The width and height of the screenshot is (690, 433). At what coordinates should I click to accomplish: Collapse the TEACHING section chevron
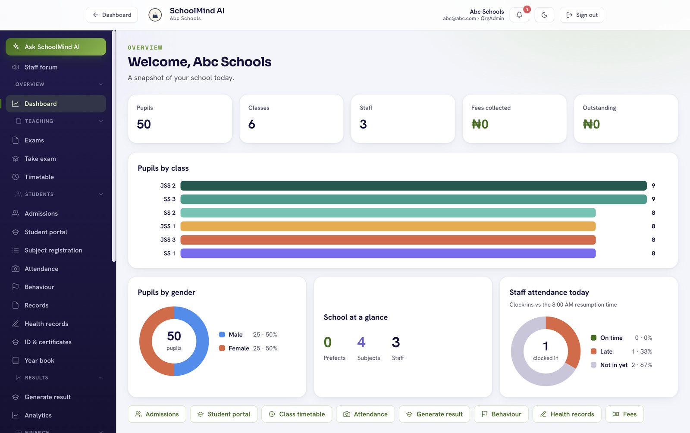click(x=101, y=121)
